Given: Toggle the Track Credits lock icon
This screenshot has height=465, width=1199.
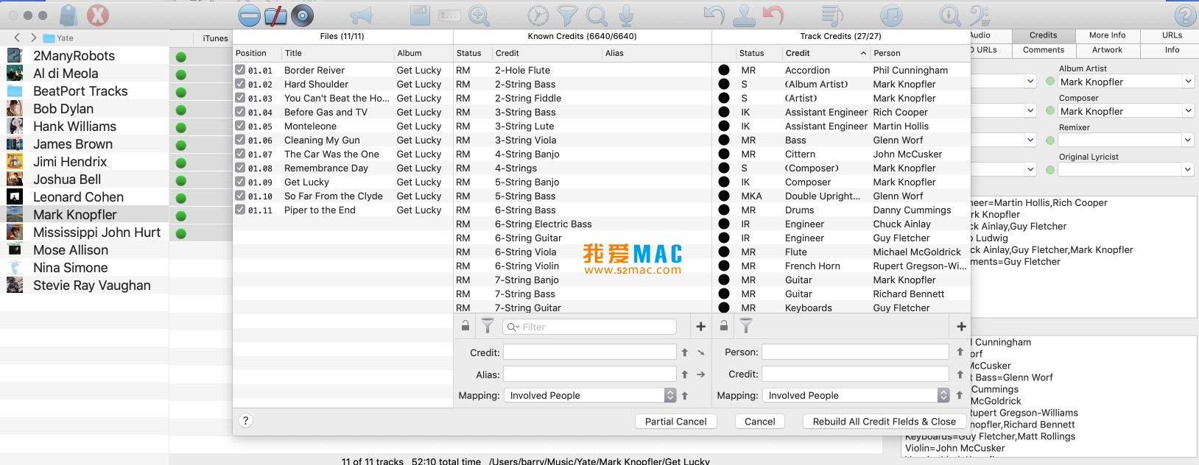Looking at the screenshot, I should pos(724,325).
